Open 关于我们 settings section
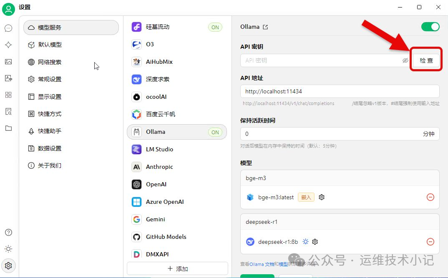This screenshot has width=448, height=278. click(x=71, y=165)
